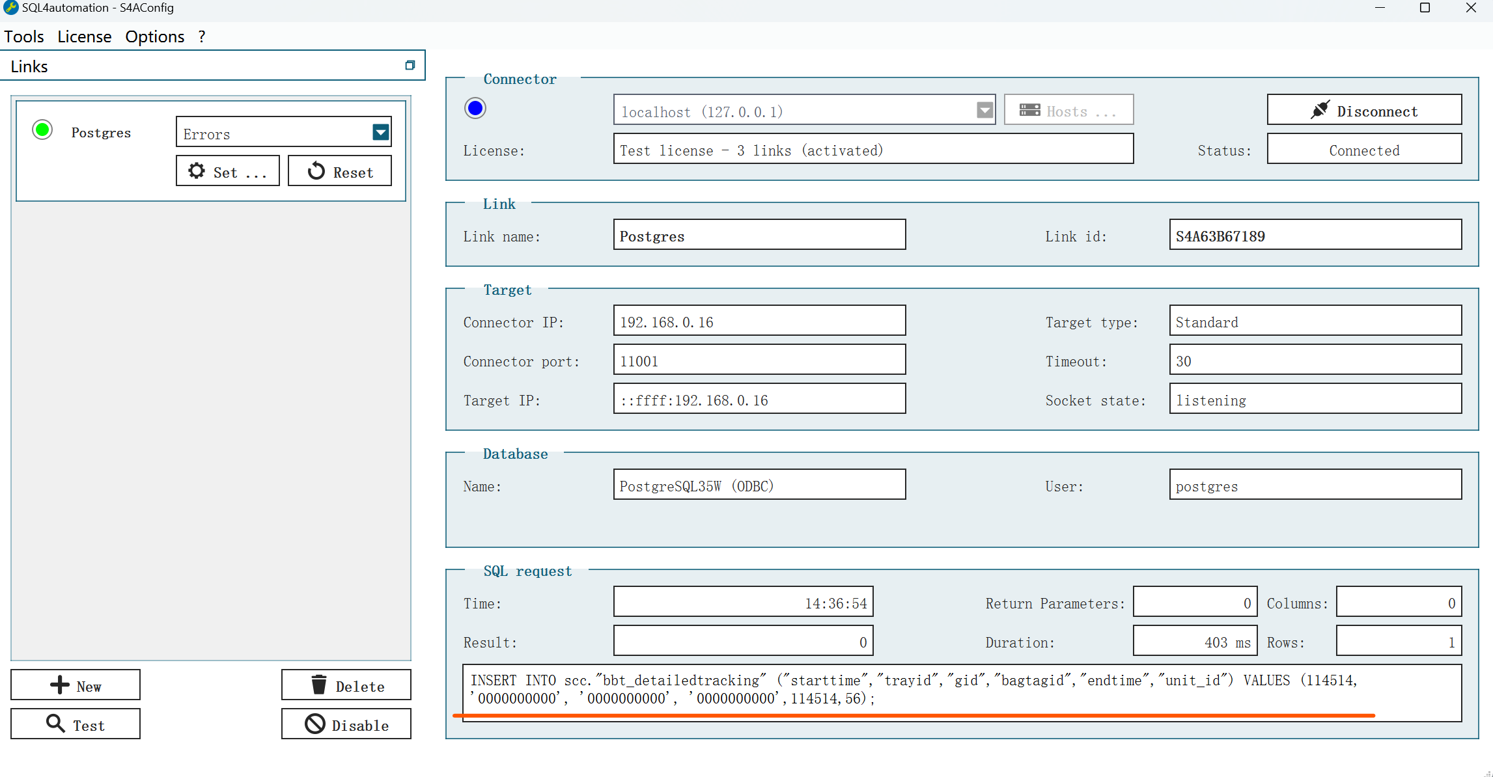Toggle the Postgres green status indicator
1493x777 pixels.
42,130
